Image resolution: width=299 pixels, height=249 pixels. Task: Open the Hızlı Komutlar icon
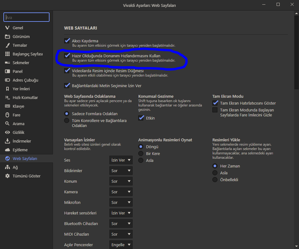coord(7,97)
